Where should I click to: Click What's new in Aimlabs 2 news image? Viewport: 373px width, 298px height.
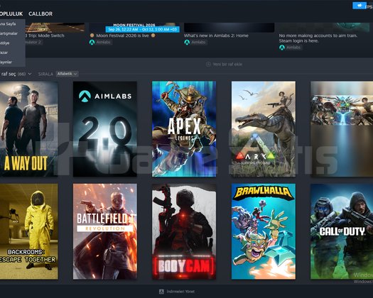click(229, 28)
